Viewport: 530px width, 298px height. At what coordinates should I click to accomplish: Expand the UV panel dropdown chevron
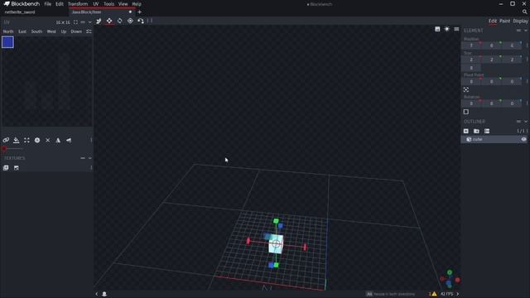(x=90, y=22)
